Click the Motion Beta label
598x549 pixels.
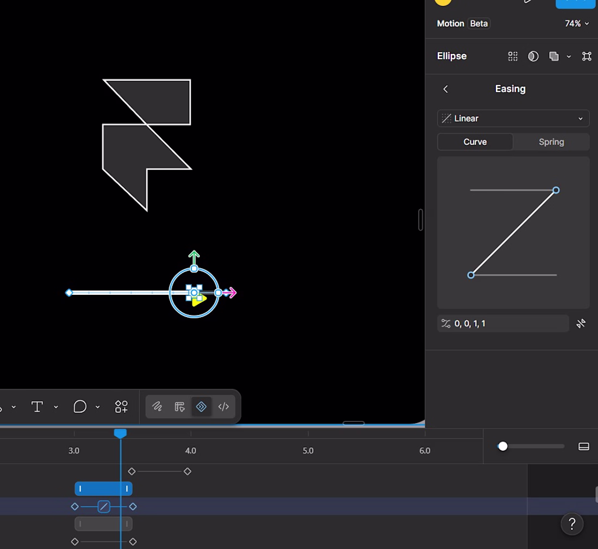pyautogui.click(x=463, y=23)
